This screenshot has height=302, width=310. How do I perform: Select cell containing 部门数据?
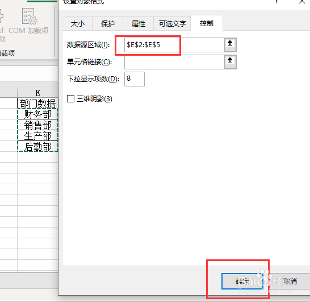[x=37, y=103]
